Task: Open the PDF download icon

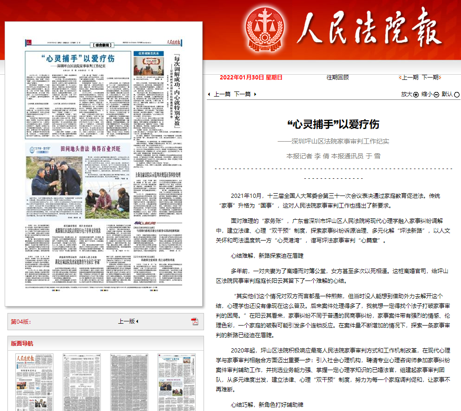Action: (x=195, y=321)
